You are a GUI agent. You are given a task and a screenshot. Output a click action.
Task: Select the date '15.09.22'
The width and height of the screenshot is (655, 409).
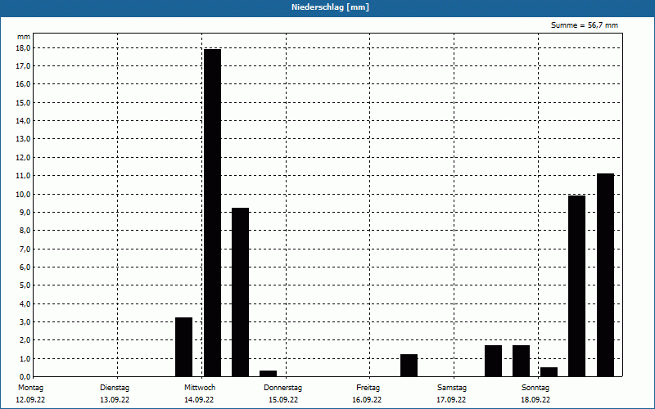pos(283,400)
